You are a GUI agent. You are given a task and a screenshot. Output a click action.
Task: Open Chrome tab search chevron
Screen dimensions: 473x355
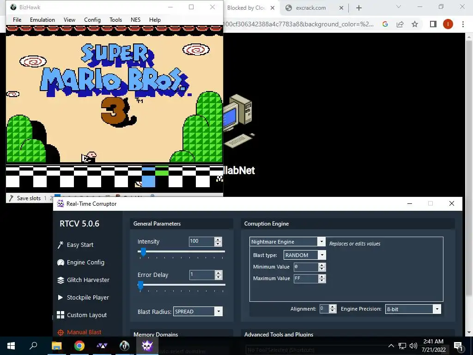(x=399, y=7)
